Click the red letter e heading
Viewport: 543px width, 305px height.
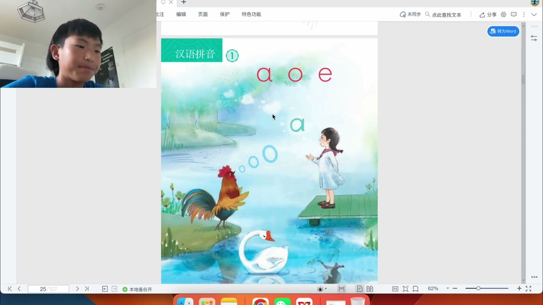tap(325, 75)
